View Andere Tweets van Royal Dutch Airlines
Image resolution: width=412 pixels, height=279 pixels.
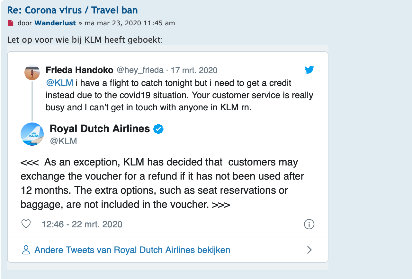click(x=132, y=250)
